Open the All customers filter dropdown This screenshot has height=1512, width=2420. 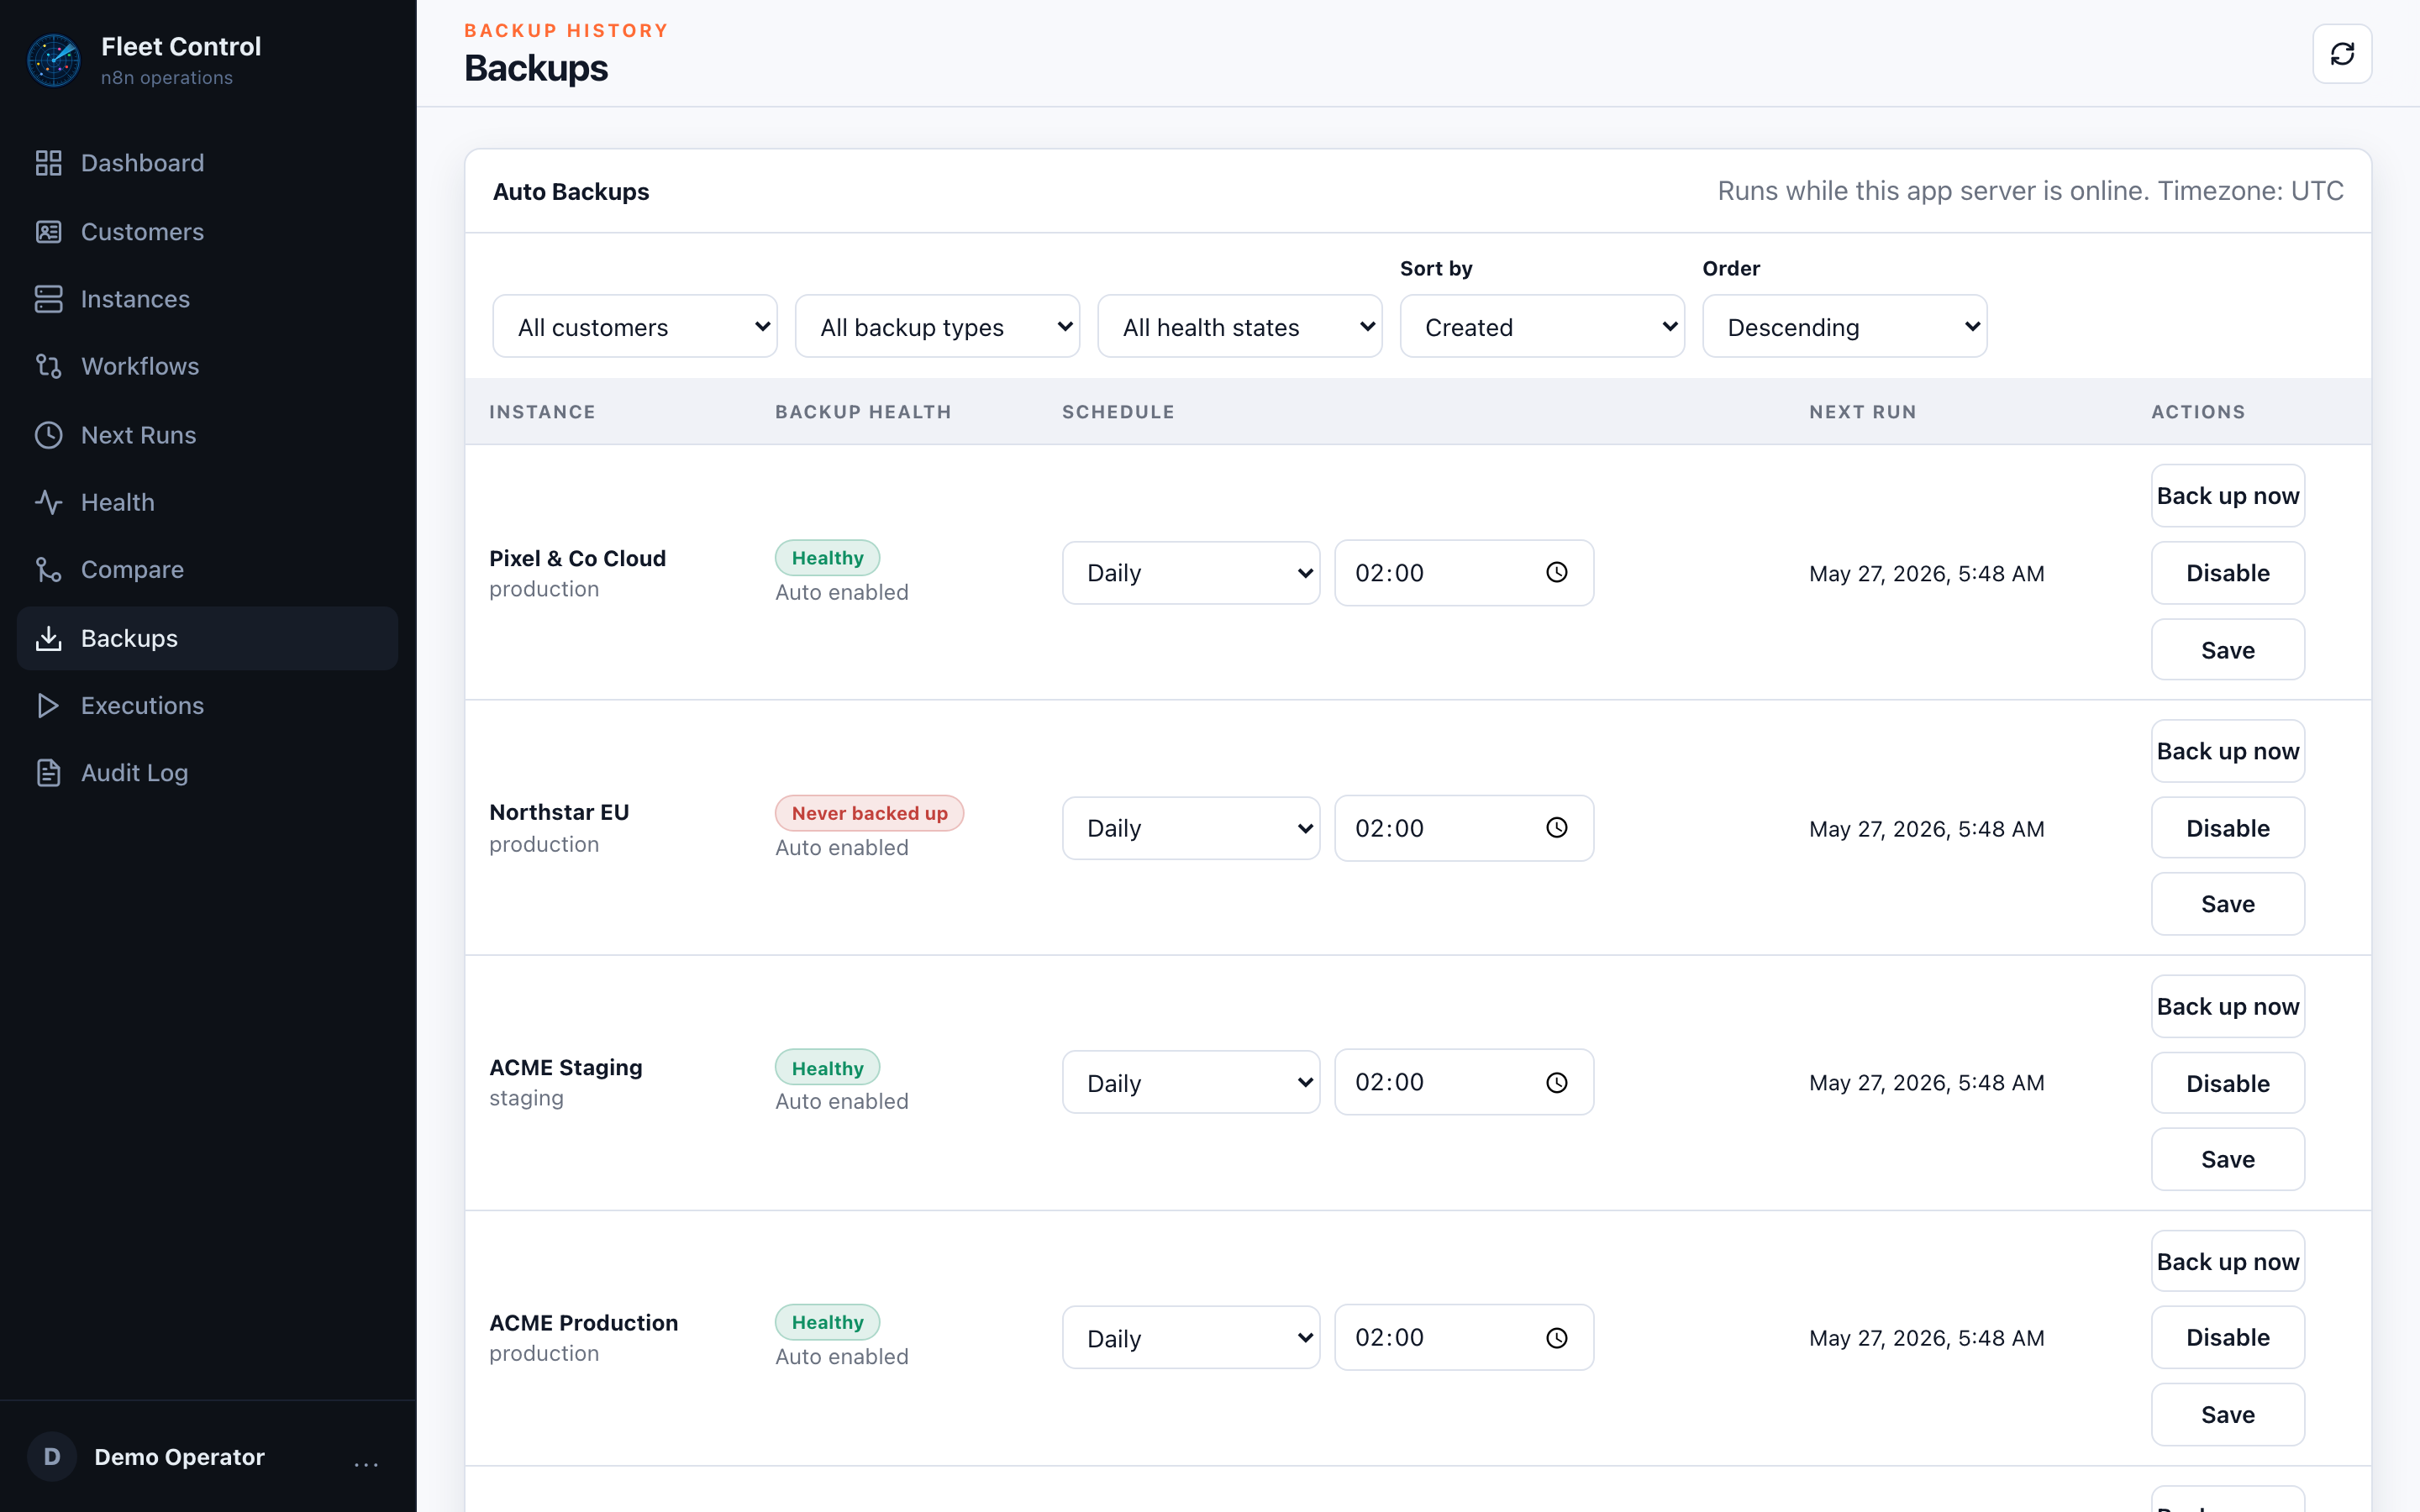(x=634, y=326)
